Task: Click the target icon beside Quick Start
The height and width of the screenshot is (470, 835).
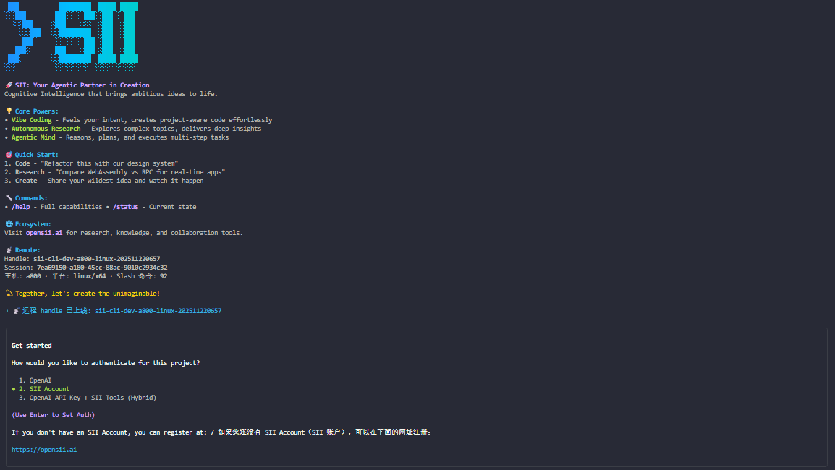Action: click(x=7, y=154)
